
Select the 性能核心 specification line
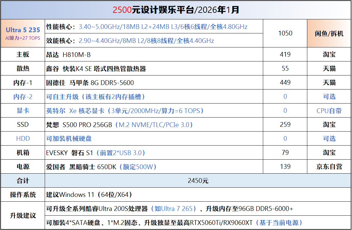click(x=154, y=27)
